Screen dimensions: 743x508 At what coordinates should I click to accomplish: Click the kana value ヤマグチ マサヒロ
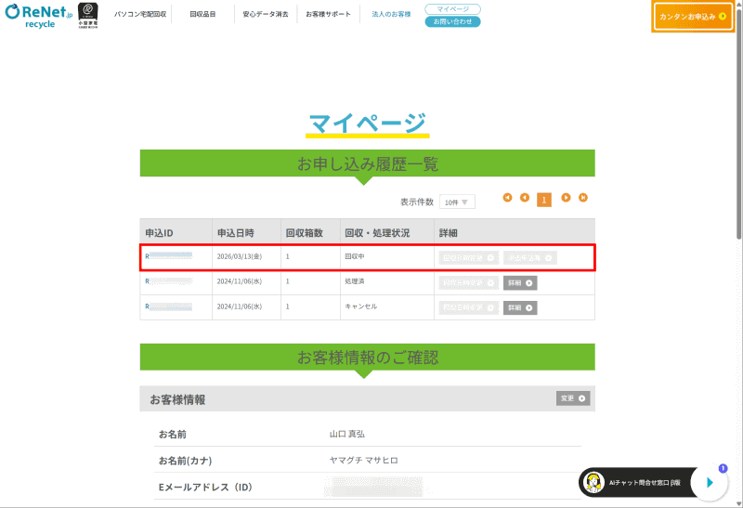(363, 460)
